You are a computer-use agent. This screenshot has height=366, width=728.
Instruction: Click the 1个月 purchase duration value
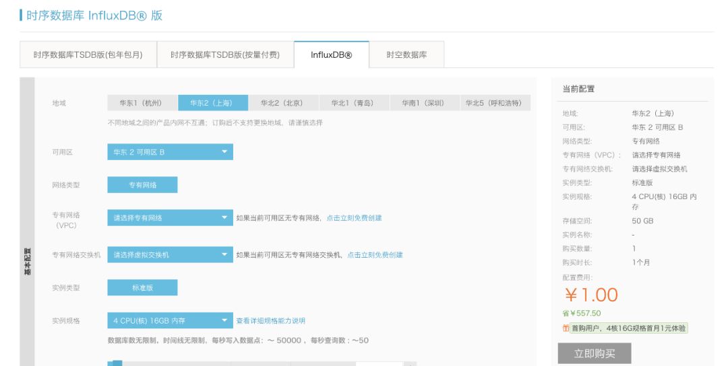pos(641,262)
